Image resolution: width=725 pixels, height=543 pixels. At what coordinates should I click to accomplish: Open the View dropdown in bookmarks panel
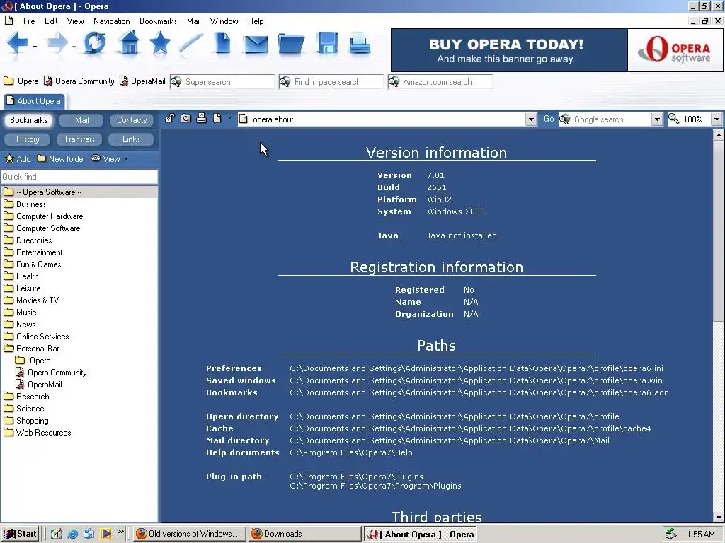tap(110, 158)
